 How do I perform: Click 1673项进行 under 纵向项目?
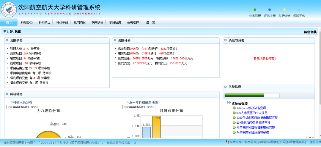(150, 49)
